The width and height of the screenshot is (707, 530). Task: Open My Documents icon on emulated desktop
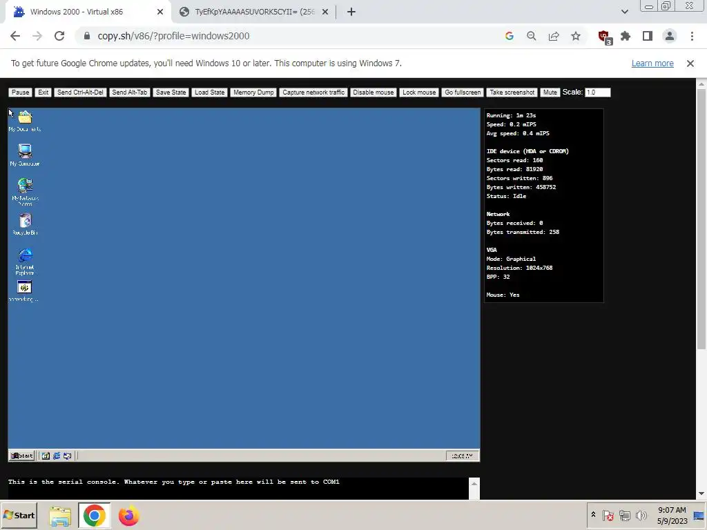(x=25, y=121)
